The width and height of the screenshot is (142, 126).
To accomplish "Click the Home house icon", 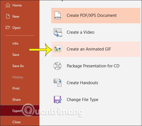I will point(8,5).
